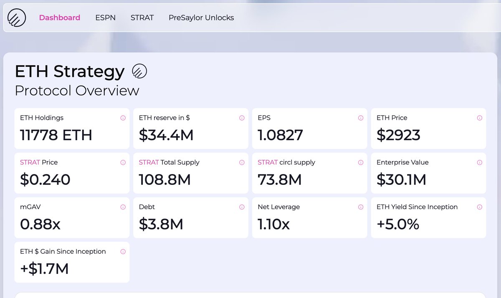Open the STRAT Price info icon
The width and height of the screenshot is (501, 298).
123,162
